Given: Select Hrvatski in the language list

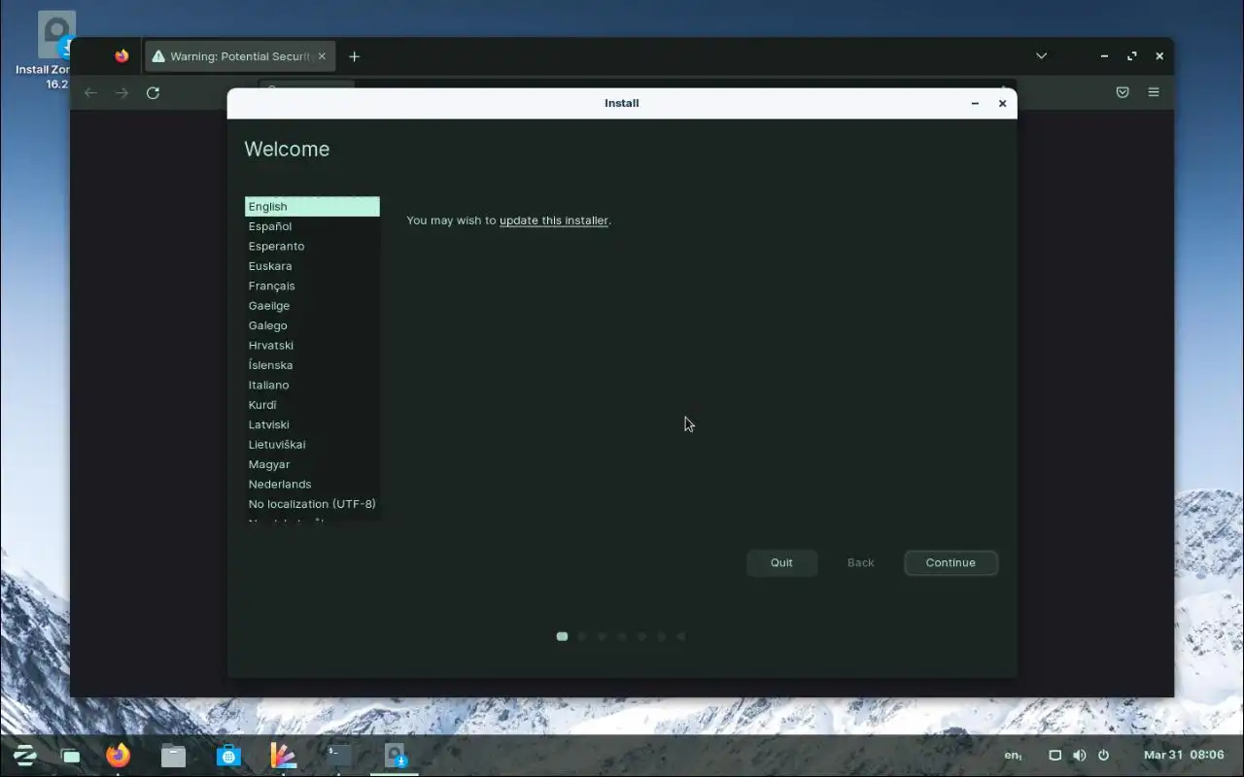Looking at the screenshot, I should point(312,346).
